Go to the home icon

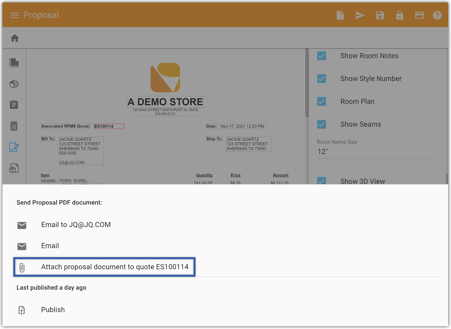14,38
